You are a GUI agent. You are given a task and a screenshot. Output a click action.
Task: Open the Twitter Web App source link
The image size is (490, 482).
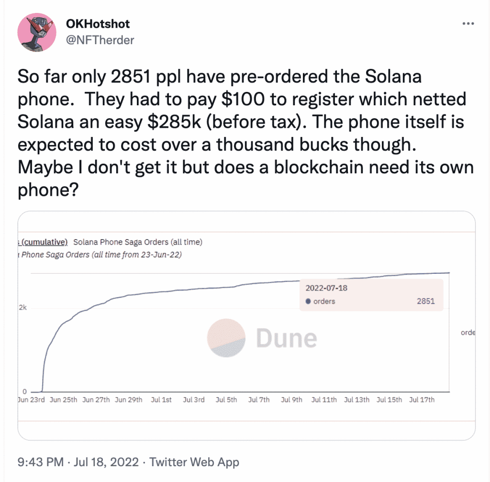(x=194, y=462)
